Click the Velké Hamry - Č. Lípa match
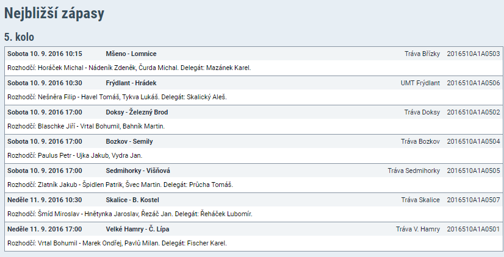The image size is (504, 257). point(137,229)
